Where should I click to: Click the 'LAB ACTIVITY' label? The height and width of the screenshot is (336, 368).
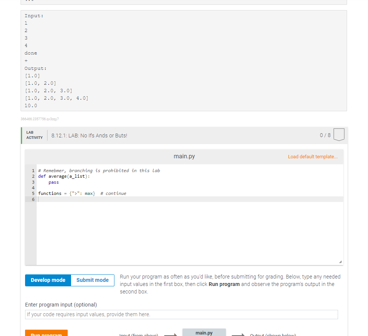point(34,135)
